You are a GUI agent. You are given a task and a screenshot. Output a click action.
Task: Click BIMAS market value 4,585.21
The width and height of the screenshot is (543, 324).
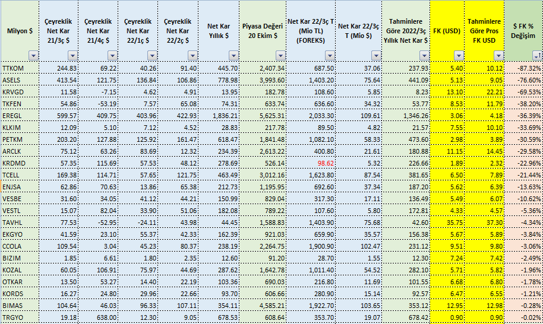click(263, 306)
